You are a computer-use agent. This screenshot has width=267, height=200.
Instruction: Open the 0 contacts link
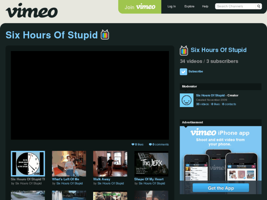229,104
